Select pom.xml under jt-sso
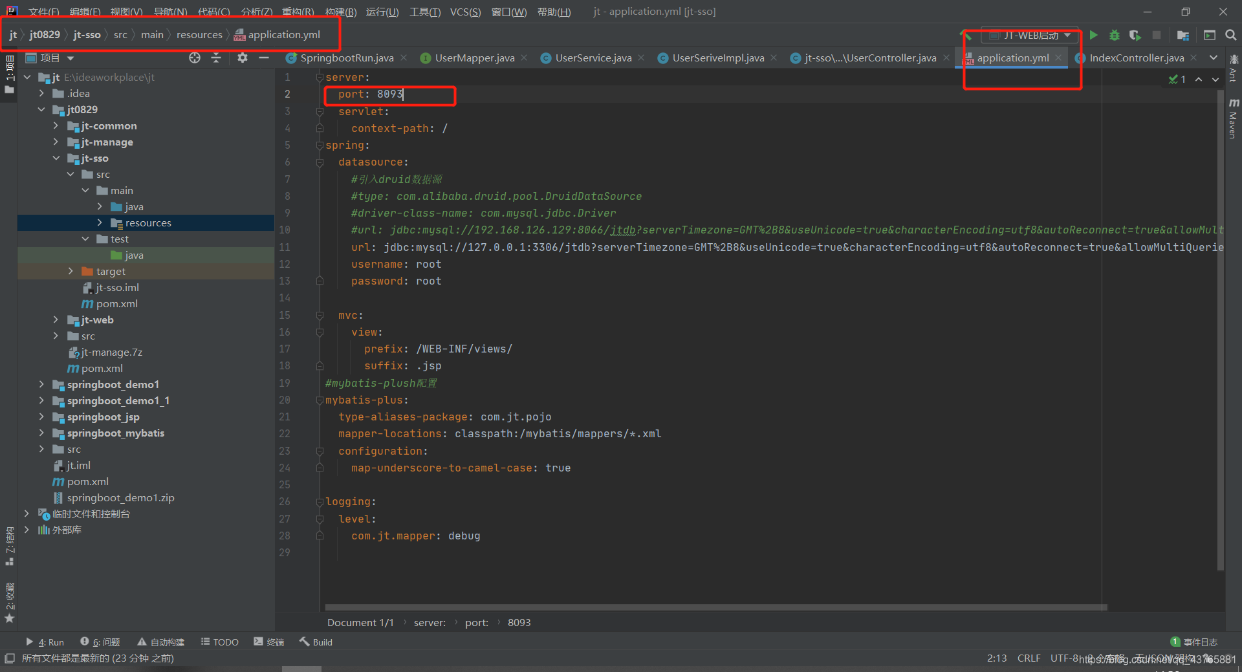The image size is (1242, 672). (x=109, y=304)
